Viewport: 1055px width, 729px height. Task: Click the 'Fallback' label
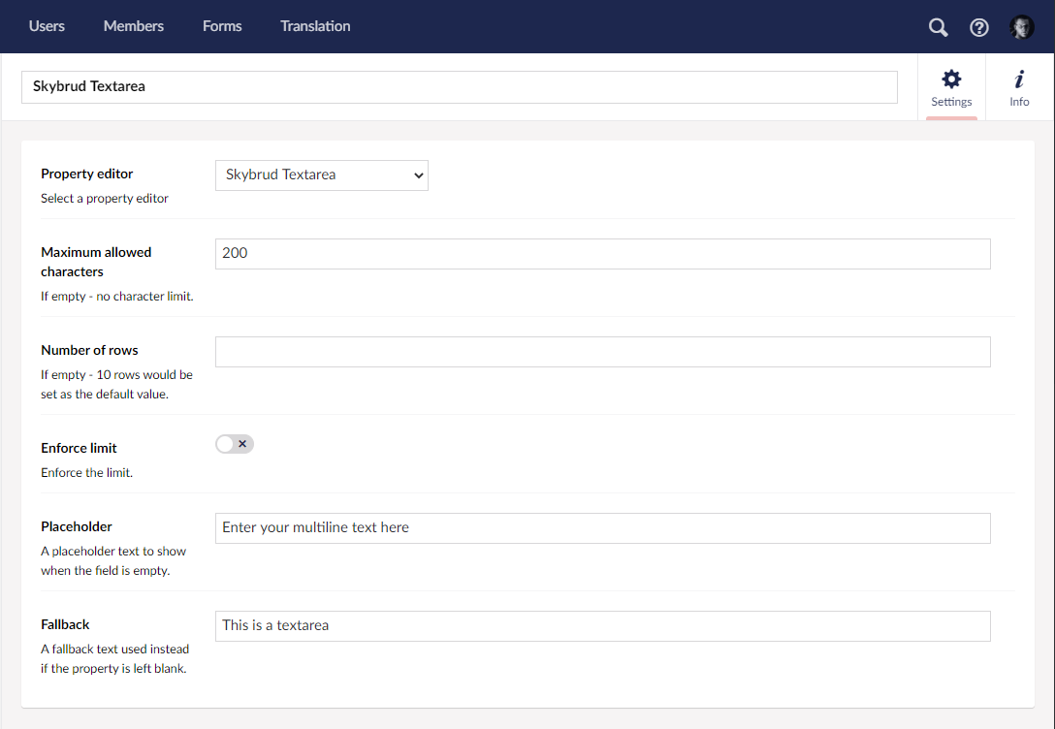(65, 624)
